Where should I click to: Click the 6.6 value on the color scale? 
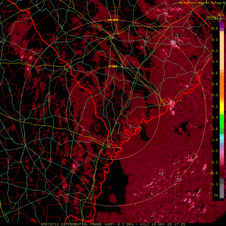pos(215,73)
